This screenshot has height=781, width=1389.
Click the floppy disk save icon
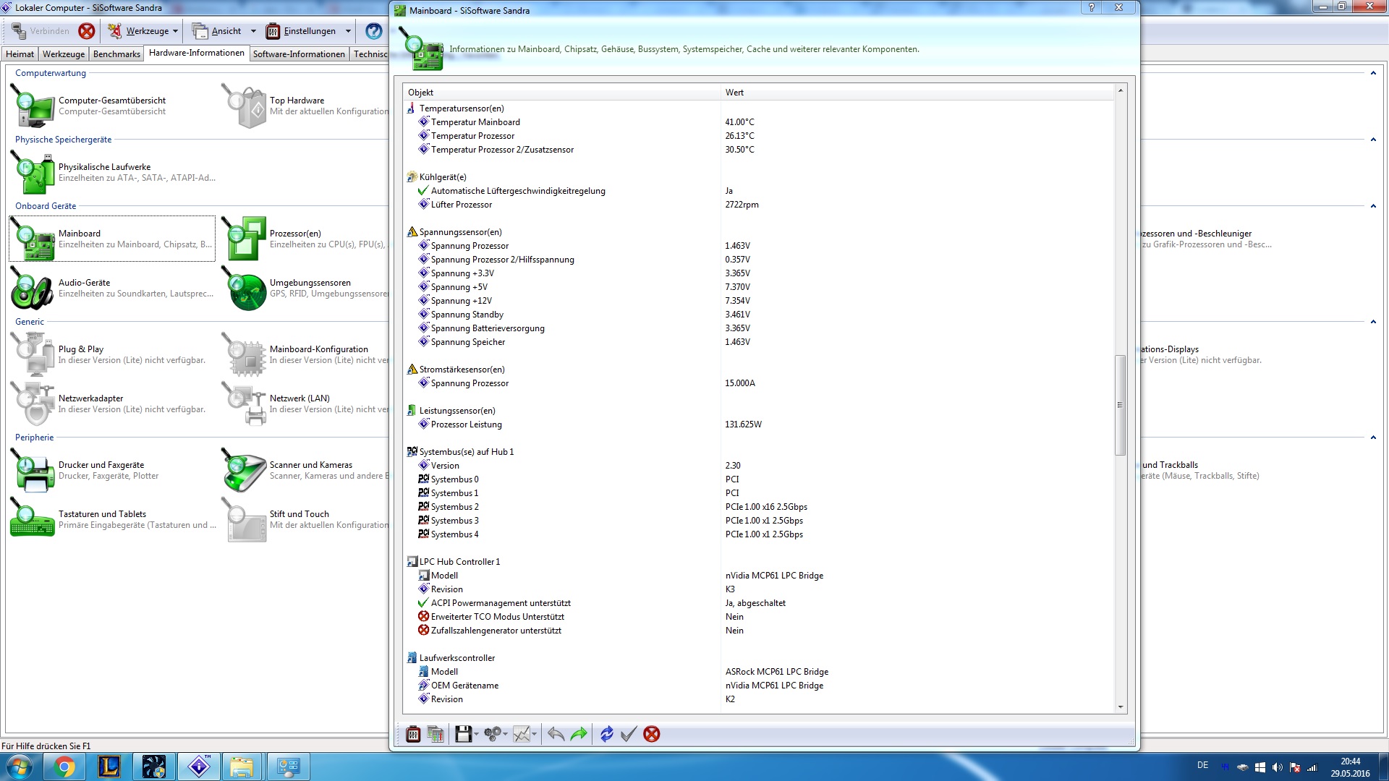[x=463, y=734]
